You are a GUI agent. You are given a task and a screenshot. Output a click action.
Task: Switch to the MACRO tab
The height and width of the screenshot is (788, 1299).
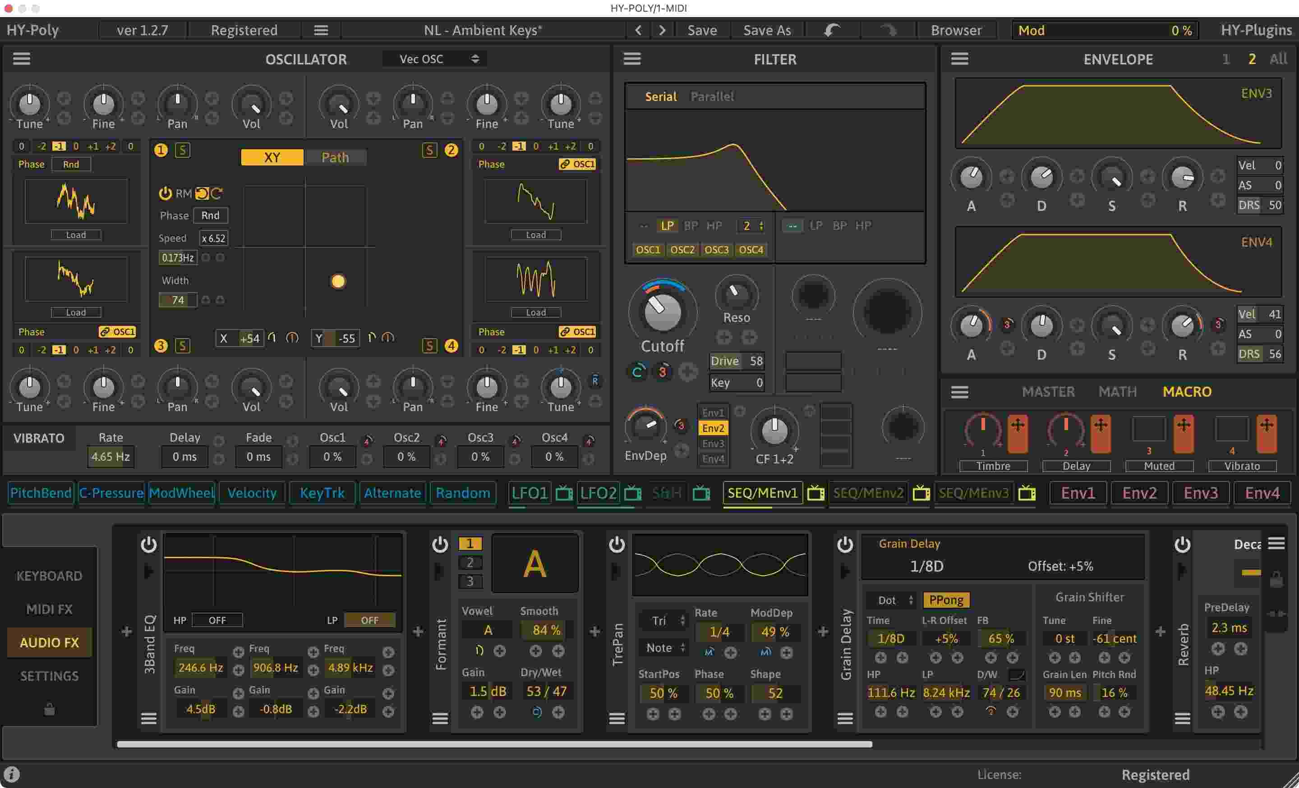[1186, 391]
